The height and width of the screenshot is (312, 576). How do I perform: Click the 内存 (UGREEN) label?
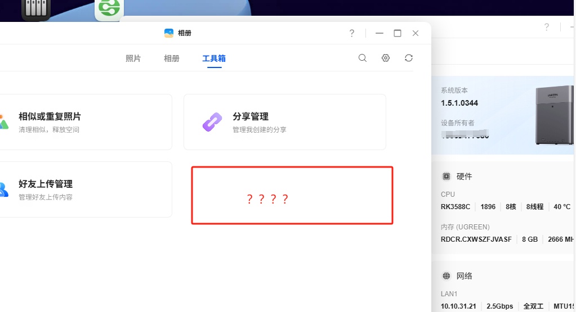point(465,227)
